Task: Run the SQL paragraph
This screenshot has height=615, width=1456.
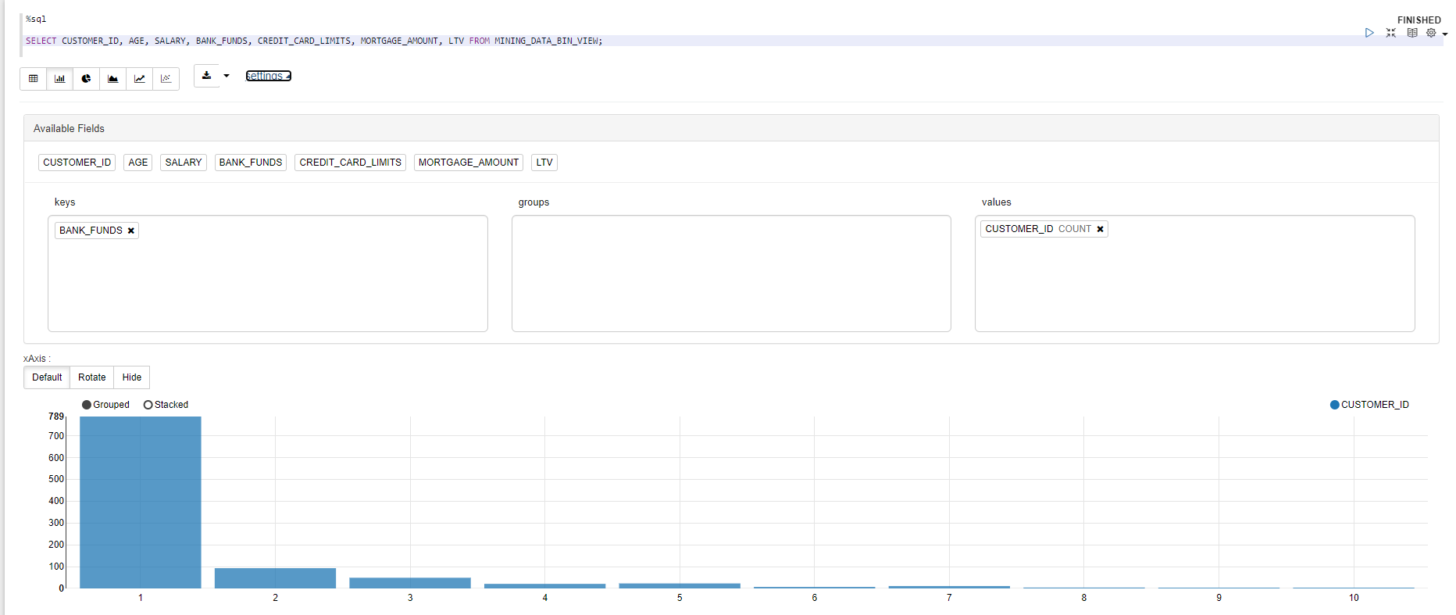Action: 1369,33
